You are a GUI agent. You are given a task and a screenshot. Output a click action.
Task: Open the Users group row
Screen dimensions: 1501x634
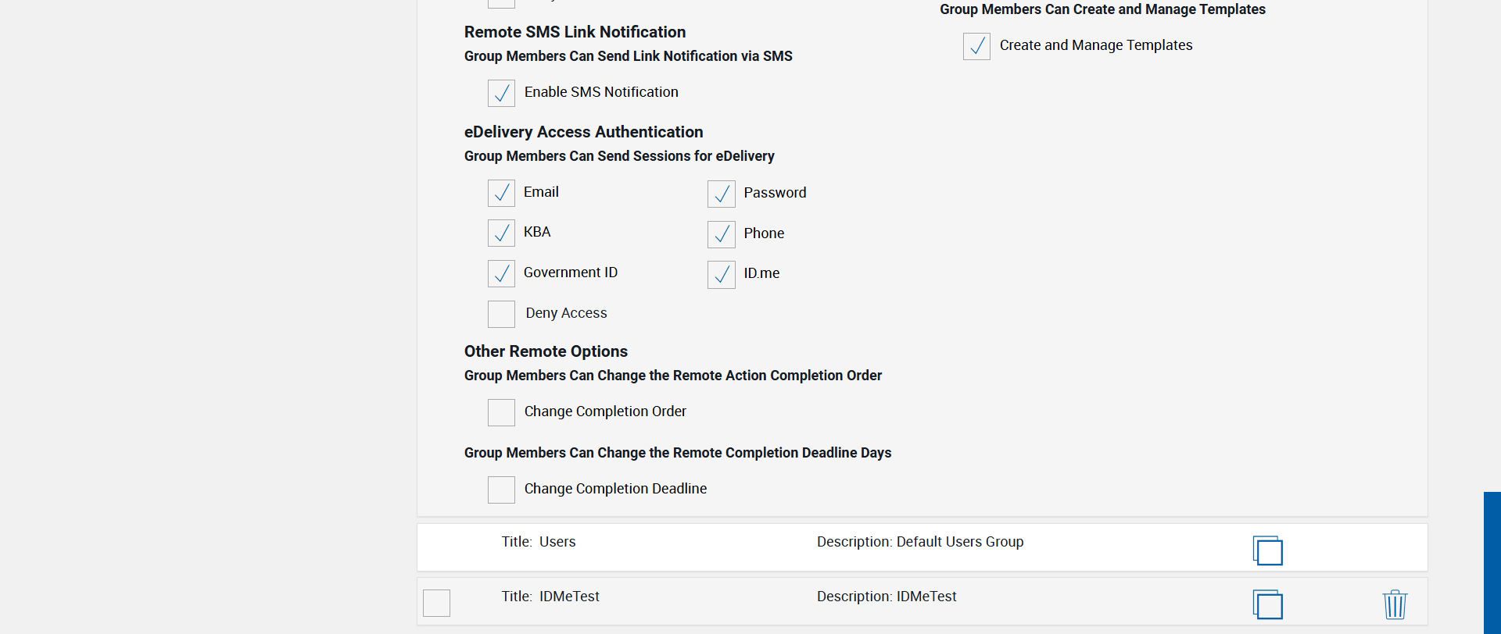click(x=557, y=542)
